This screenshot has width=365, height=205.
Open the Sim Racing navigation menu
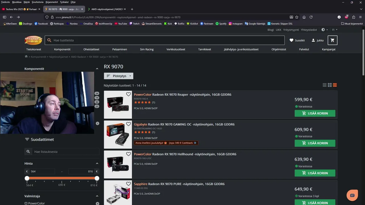click(147, 49)
